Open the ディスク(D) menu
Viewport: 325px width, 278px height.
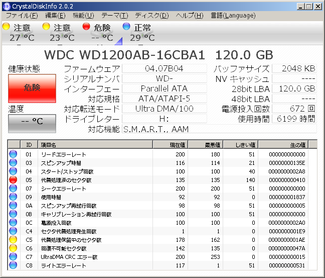click(x=152, y=16)
